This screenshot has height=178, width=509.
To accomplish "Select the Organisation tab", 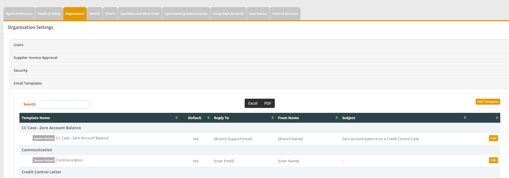I will point(75,14).
